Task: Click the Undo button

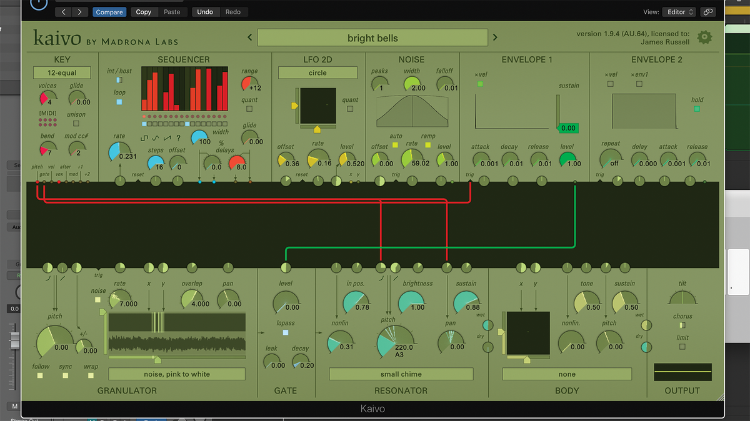Action: [x=205, y=12]
